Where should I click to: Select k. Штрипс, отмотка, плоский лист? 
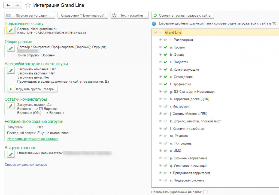215,121
